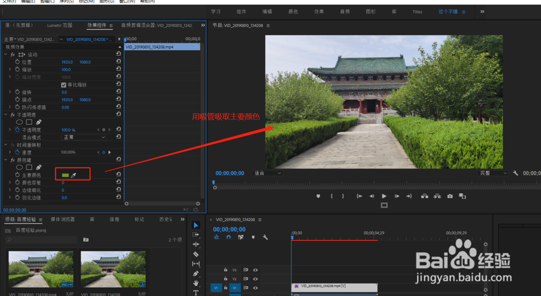Switch to the 信息 panel tab
This screenshot has height=296, width=541.
[x=115, y=219]
